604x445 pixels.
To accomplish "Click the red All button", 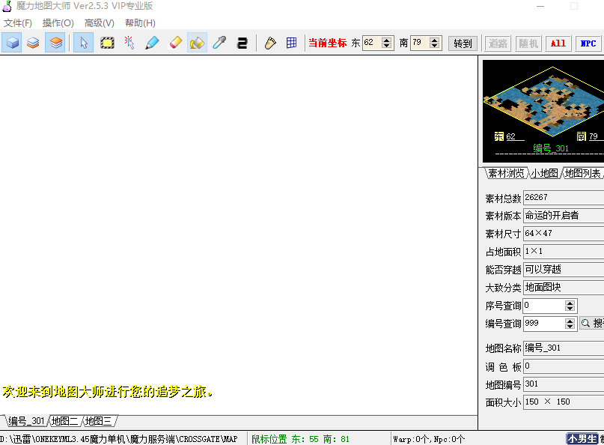I will coord(558,43).
